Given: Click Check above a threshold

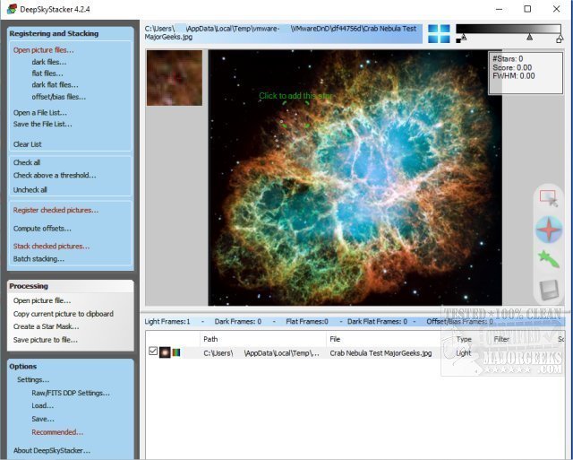Looking at the screenshot, I should click(55, 175).
